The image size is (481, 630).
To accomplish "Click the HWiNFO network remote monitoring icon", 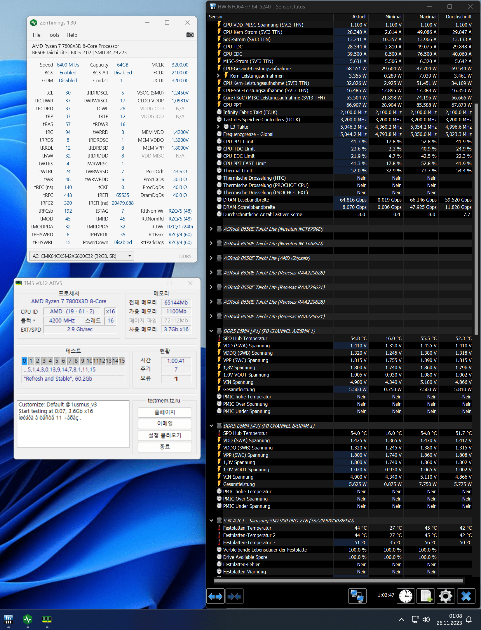I will coord(357,596).
